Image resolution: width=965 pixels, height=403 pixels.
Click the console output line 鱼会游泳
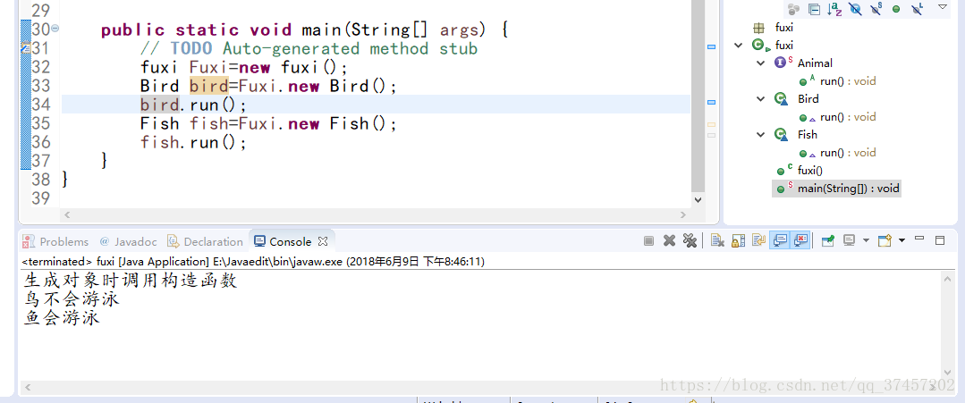coord(62,318)
